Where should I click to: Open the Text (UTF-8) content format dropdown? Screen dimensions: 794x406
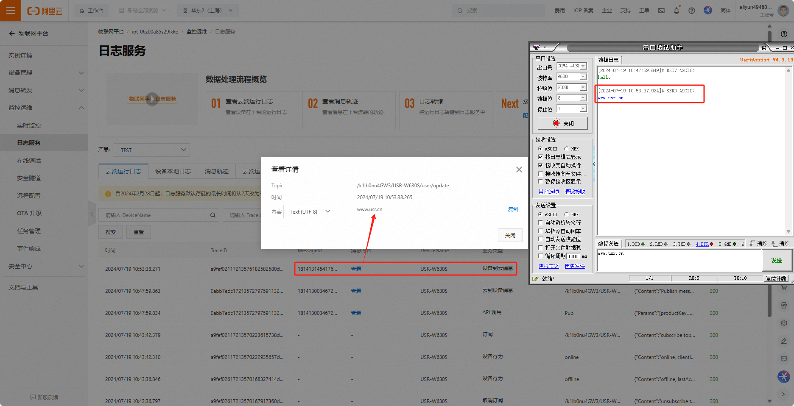[309, 211]
